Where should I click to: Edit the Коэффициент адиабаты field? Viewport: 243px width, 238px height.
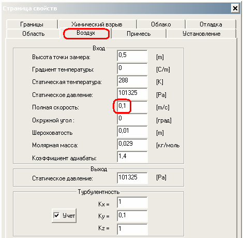tap(132, 157)
